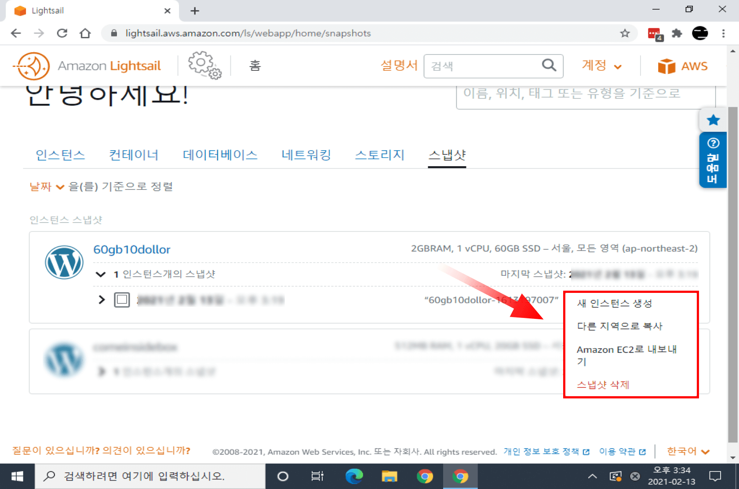
Task: Open the 60gb10dollor instance link
Action: click(x=132, y=249)
